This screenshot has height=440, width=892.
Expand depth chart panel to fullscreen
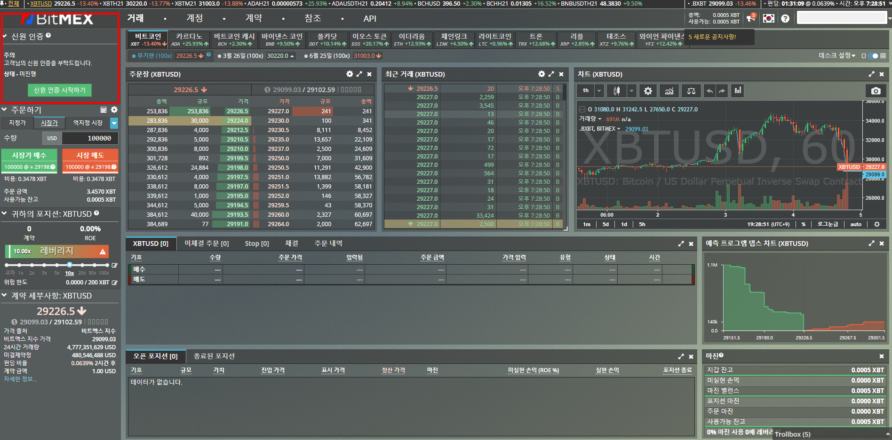871,243
